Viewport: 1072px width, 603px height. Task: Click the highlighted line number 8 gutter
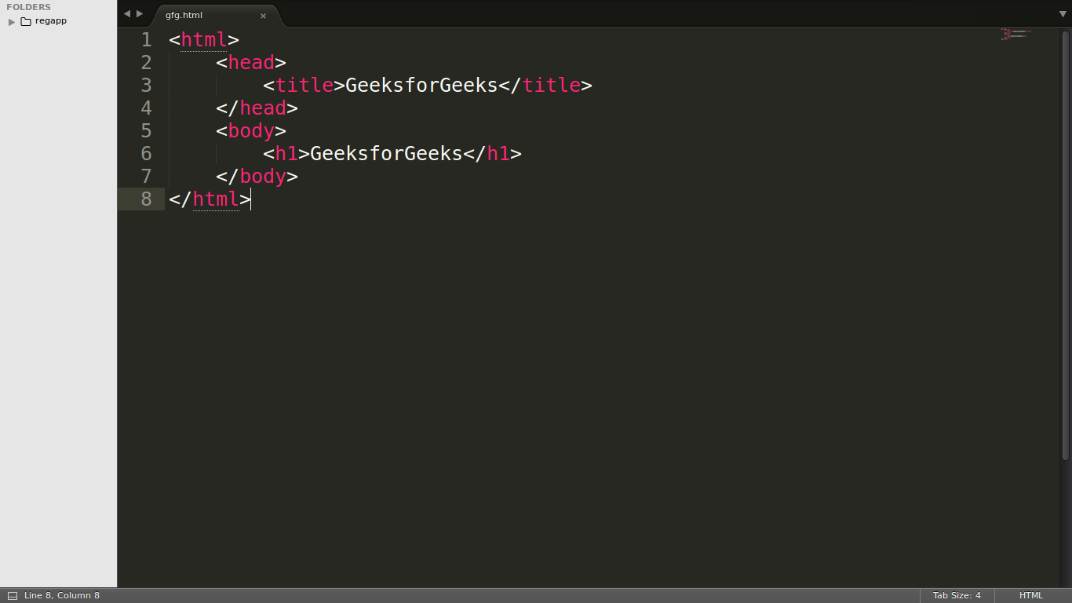146,199
